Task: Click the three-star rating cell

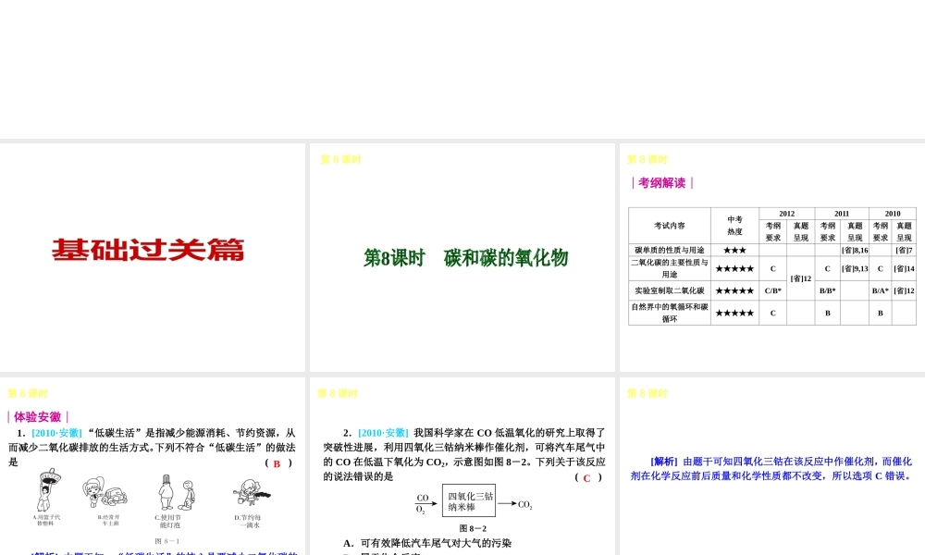Action: pyautogui.click(x=734, y=250)
